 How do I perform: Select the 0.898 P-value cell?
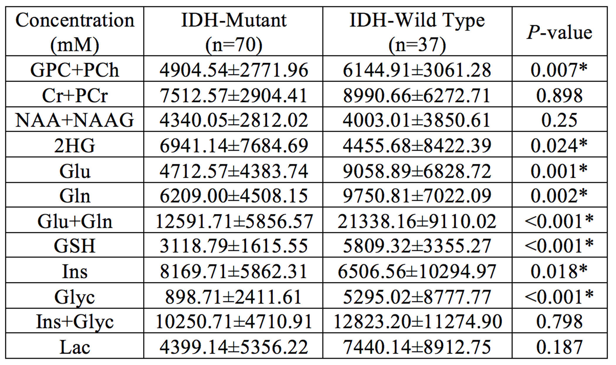[559, 95]
